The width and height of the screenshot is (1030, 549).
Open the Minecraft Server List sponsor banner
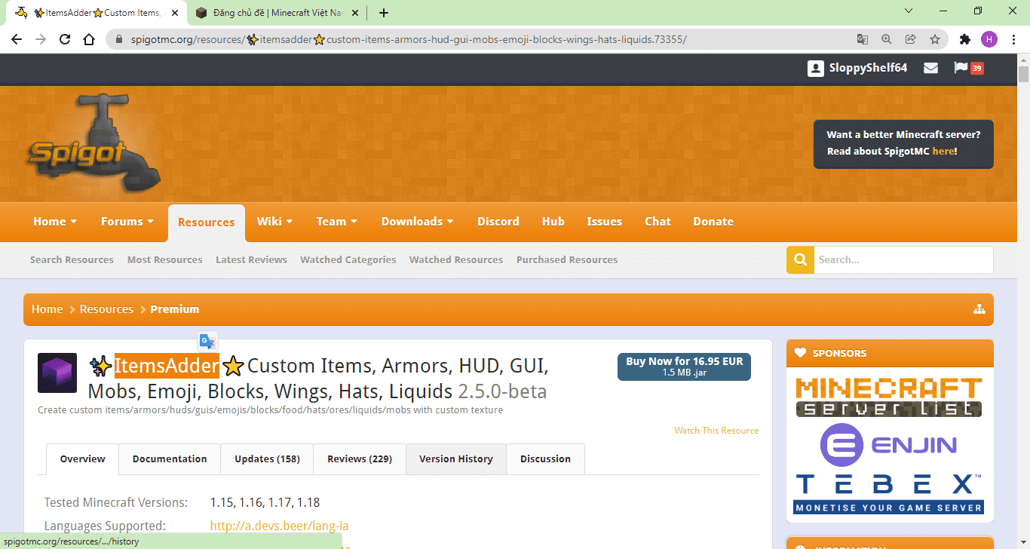tap(890, 397)
